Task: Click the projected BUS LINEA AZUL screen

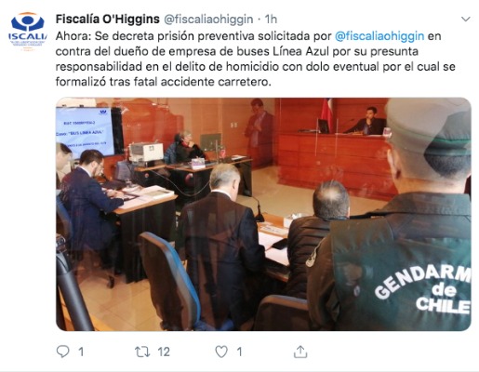Action: point(86,132)
